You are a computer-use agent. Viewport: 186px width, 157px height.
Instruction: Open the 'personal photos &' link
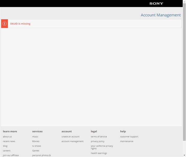[x=41, y=155]
